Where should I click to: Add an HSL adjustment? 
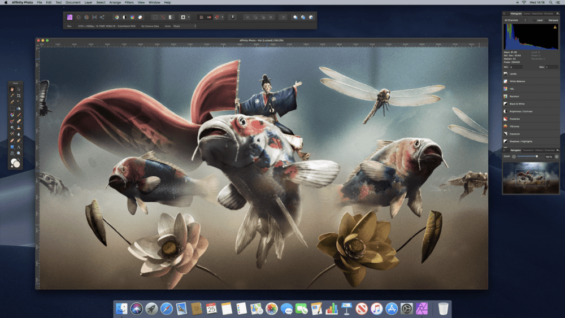point(531,89)
